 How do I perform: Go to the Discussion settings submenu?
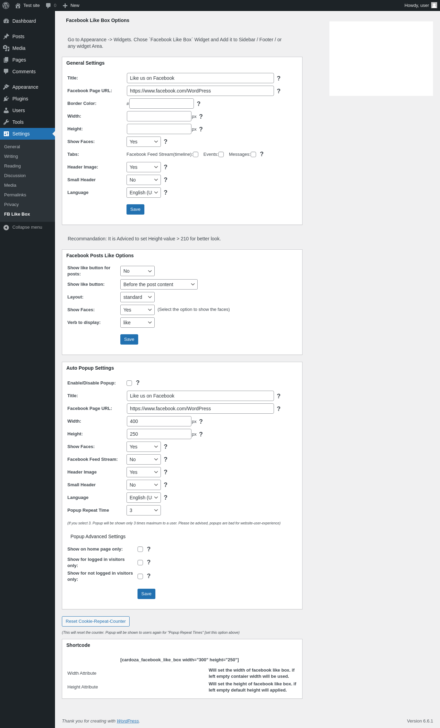tap(15, 176)
